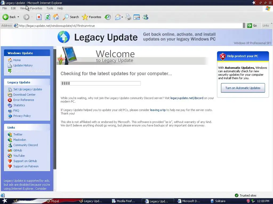Image resolution: width=273 pixels, height=204 pixels.
Task: Open the Address bar dropdown arrow
Action: coord(244,25)
